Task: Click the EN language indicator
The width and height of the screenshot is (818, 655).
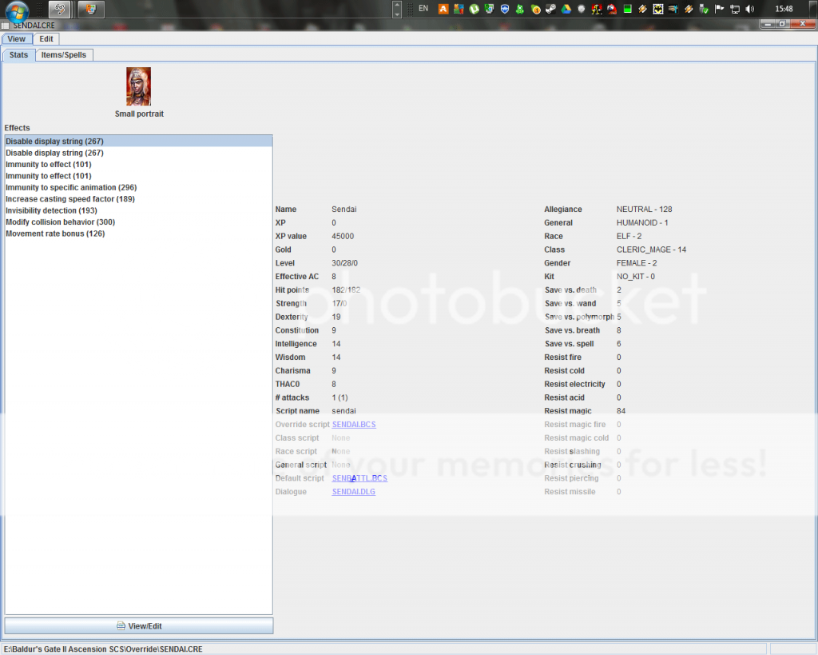Action: pos(423,9)
